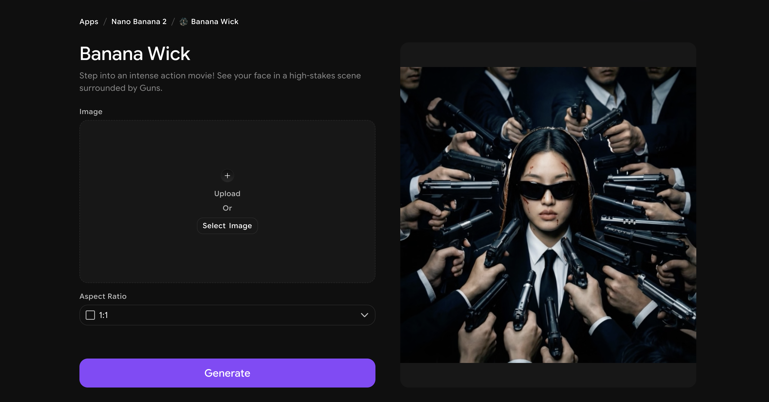Viewport: 769px width, 402px height.
Task: Click the square 1:1 ratio icon
Action: point(90,315)
